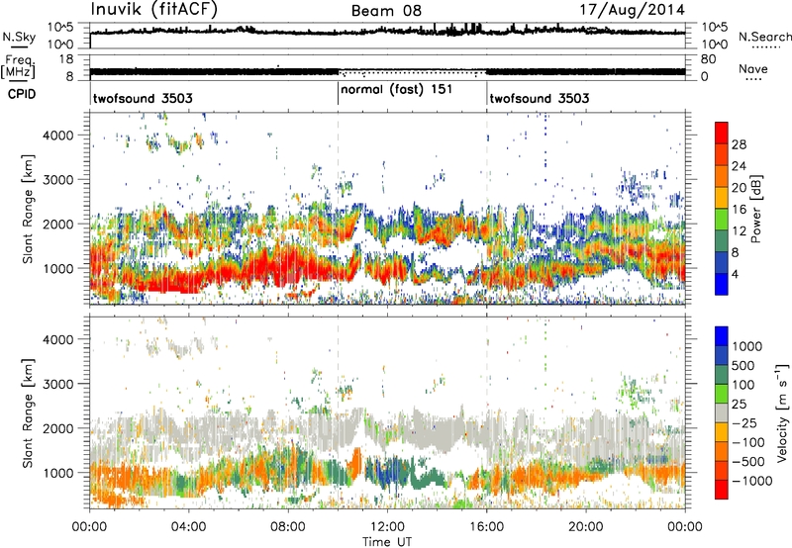Click the 'Slant Range [km]' label of velocity panel
This screenshot has height=548, width=792.
point(28,413)
